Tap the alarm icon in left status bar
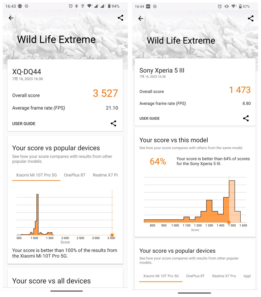This screenshot has width=261, height=297. tap(71, 6)
